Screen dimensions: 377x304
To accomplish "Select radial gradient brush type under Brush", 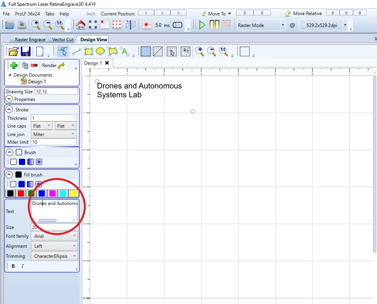I will click(39, 162).
